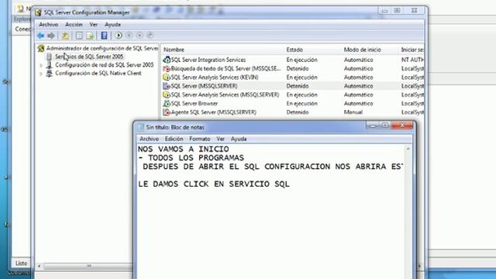Click the Stop service toolbar icon
The image size is (496, 279).
pos(139,35)
